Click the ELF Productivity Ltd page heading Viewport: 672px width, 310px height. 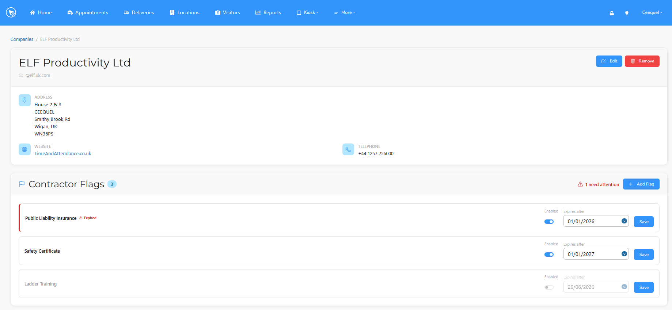(x=75, y=62)
